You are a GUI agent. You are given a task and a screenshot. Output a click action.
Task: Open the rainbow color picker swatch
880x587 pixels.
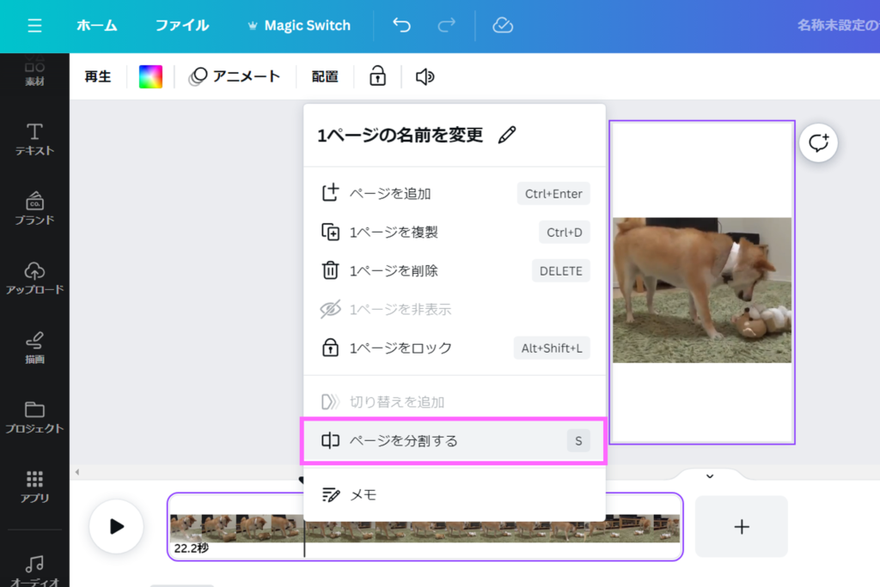click(150, 76)
